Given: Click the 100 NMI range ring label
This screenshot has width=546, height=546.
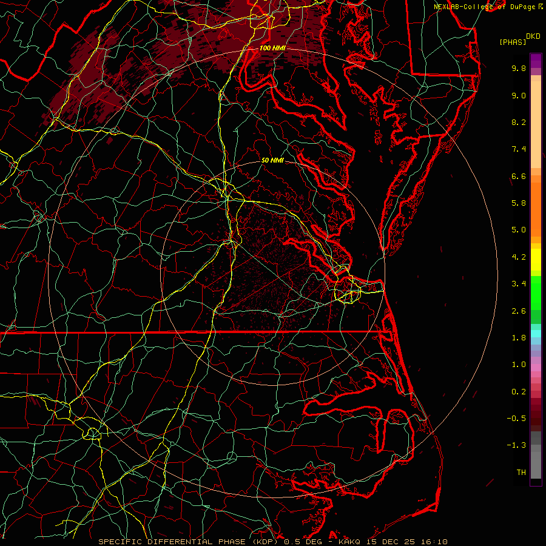Looking at the screenshot, I should pos(272,48).
